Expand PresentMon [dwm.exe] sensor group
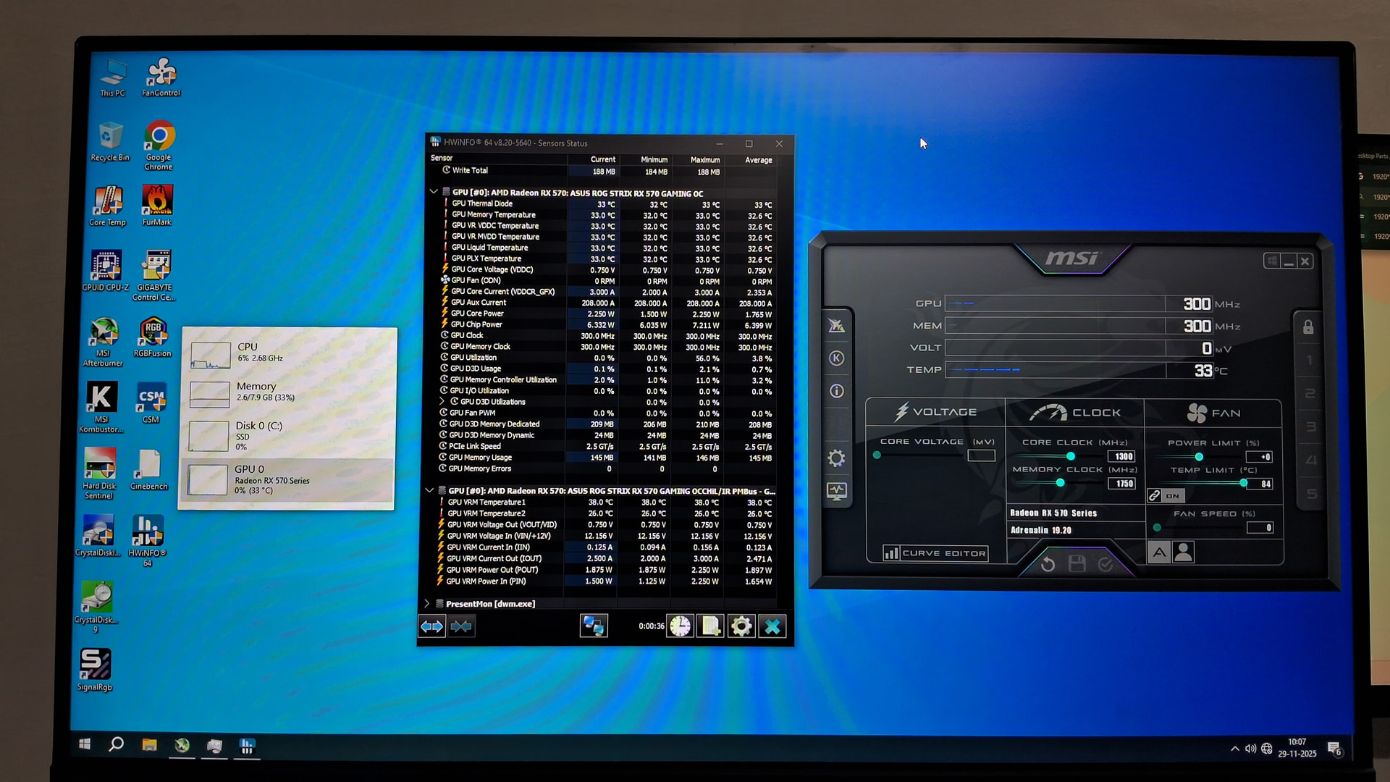The height and width of the screenshot is (782, 1390). pos(427,603)
